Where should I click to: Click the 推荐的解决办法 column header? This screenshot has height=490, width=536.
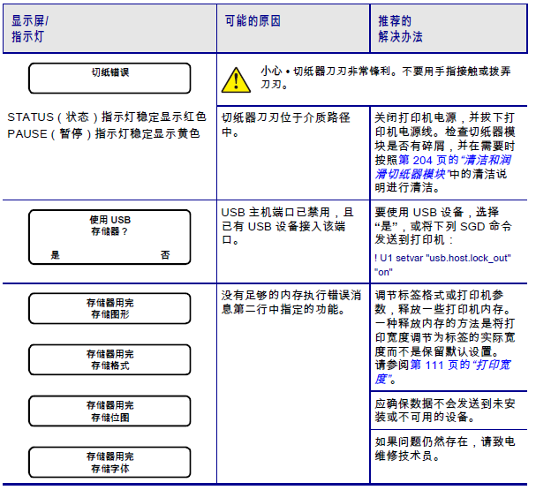449,29
